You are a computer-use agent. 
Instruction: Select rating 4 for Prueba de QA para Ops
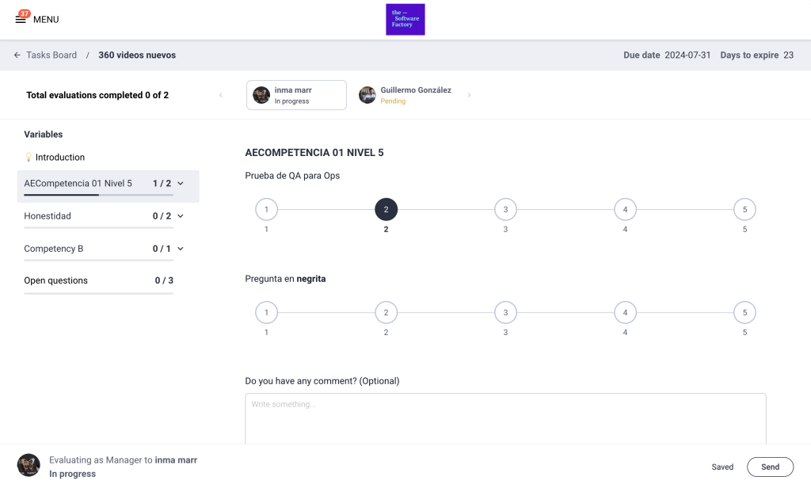click(625, 210)
